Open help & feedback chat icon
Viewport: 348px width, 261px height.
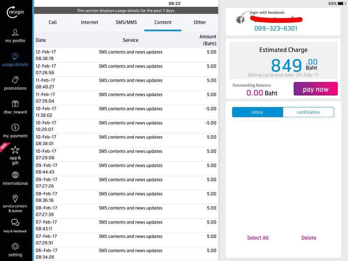tap(15, 222)
